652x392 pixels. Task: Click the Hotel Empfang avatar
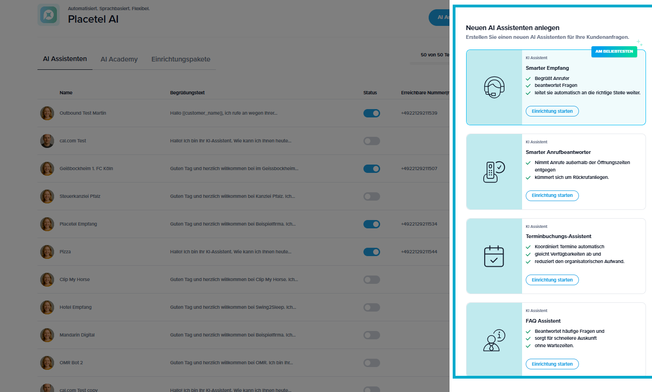point(47,307)
